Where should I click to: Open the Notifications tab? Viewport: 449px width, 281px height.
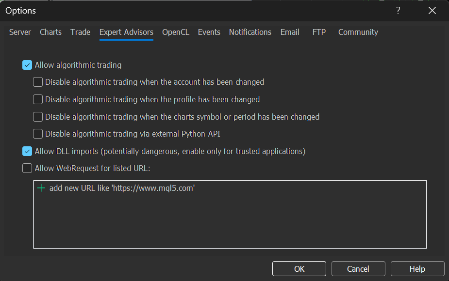[x=250, y=32]
